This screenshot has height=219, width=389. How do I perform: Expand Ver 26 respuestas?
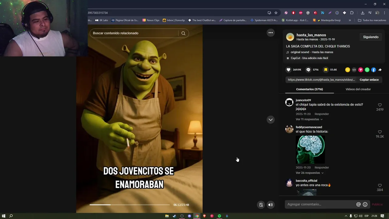coord(310,173)
